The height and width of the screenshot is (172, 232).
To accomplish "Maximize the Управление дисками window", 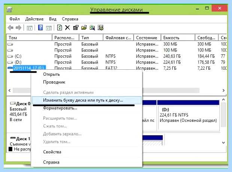I will (x=207, y=8).
